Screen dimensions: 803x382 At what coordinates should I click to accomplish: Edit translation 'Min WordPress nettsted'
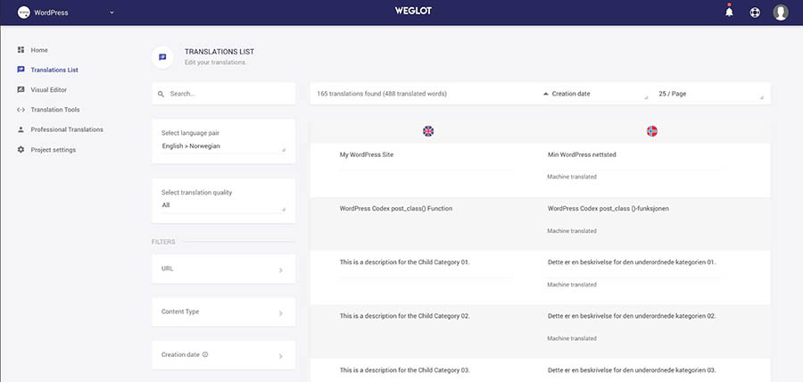[x=582, y=154]
